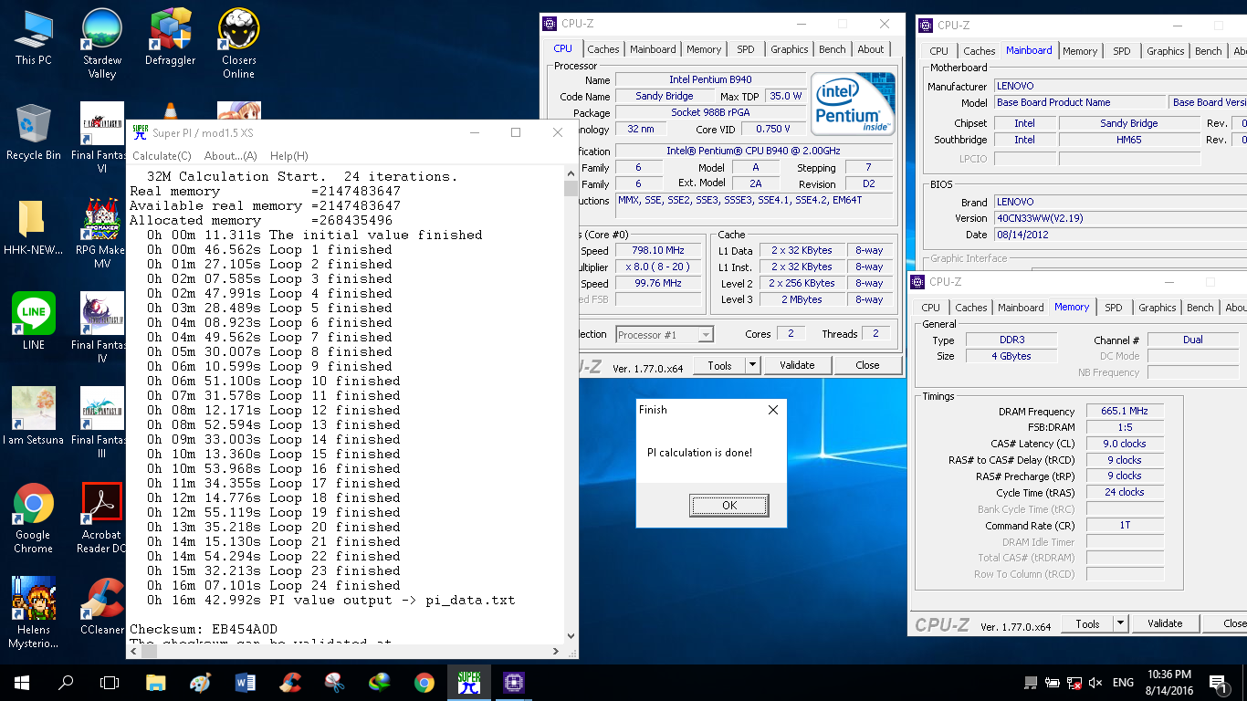This screenshot has width=1247, height=701.
Task: Click Super PI scrollbar up arrow
Action: 571,172
